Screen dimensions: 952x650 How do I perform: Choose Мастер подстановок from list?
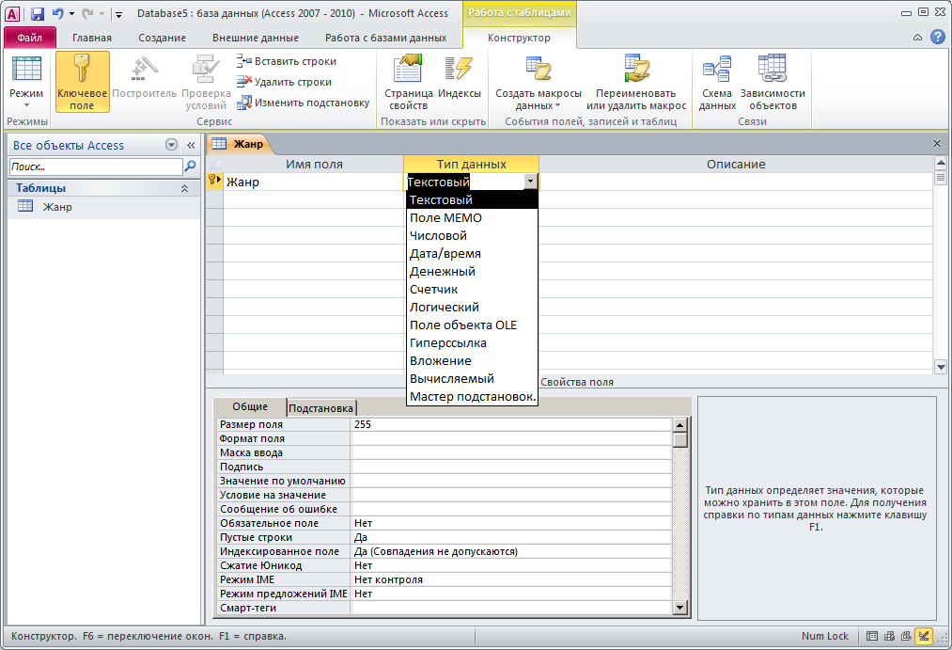(472, 397)
